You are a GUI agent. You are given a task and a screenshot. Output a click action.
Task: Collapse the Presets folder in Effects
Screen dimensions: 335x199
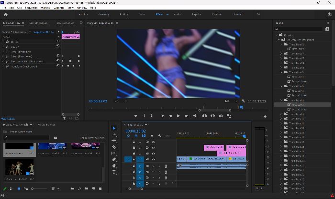click(x=277, y=35)
